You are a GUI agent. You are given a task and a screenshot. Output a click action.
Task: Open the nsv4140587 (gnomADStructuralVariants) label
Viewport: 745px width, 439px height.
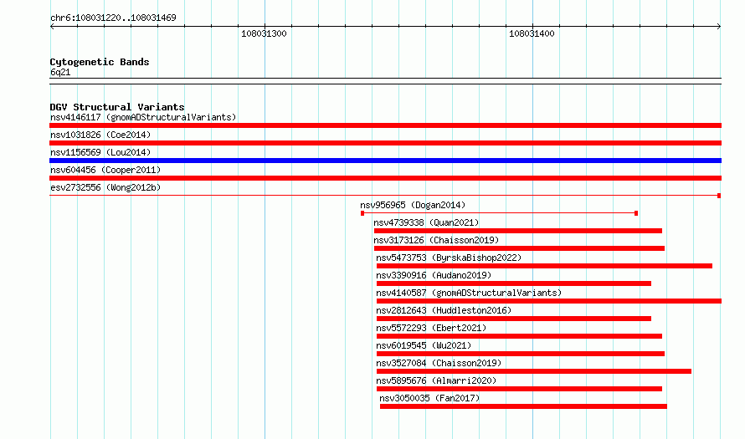coord(469,293)
